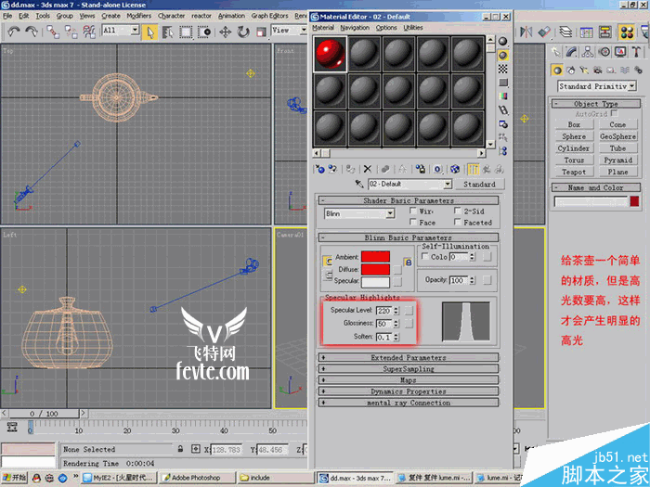
Task: Open the View reference coordinate dropdown
Action: coord(304,30)
